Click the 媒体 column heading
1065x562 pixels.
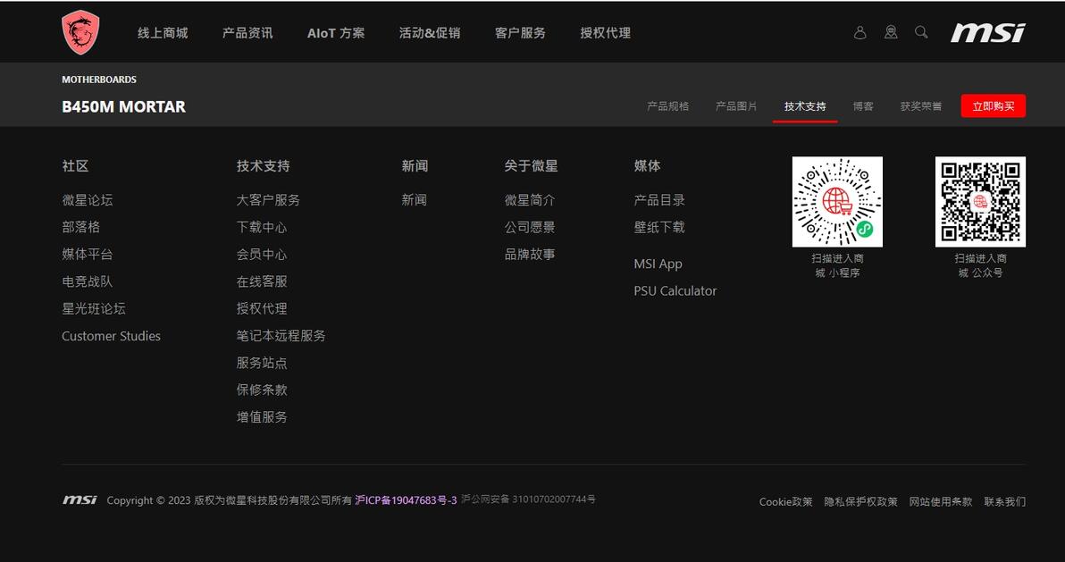pyautogui.click(x=647, y=166)
